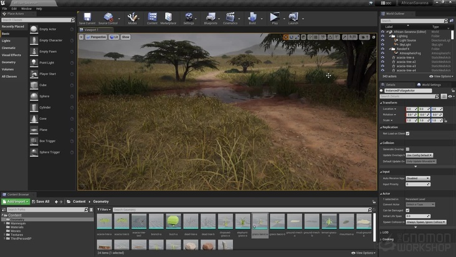Screen dimensions: 456x257
Task: Open the Cinematics toolbar icon
Action: click(230, 18)
